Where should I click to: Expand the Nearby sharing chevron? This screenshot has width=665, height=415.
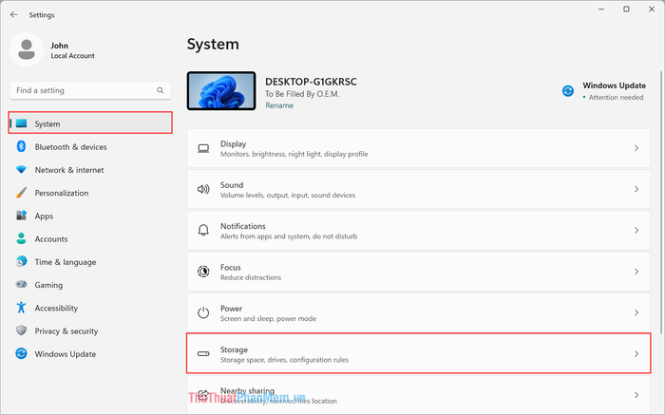pos(636,395)
